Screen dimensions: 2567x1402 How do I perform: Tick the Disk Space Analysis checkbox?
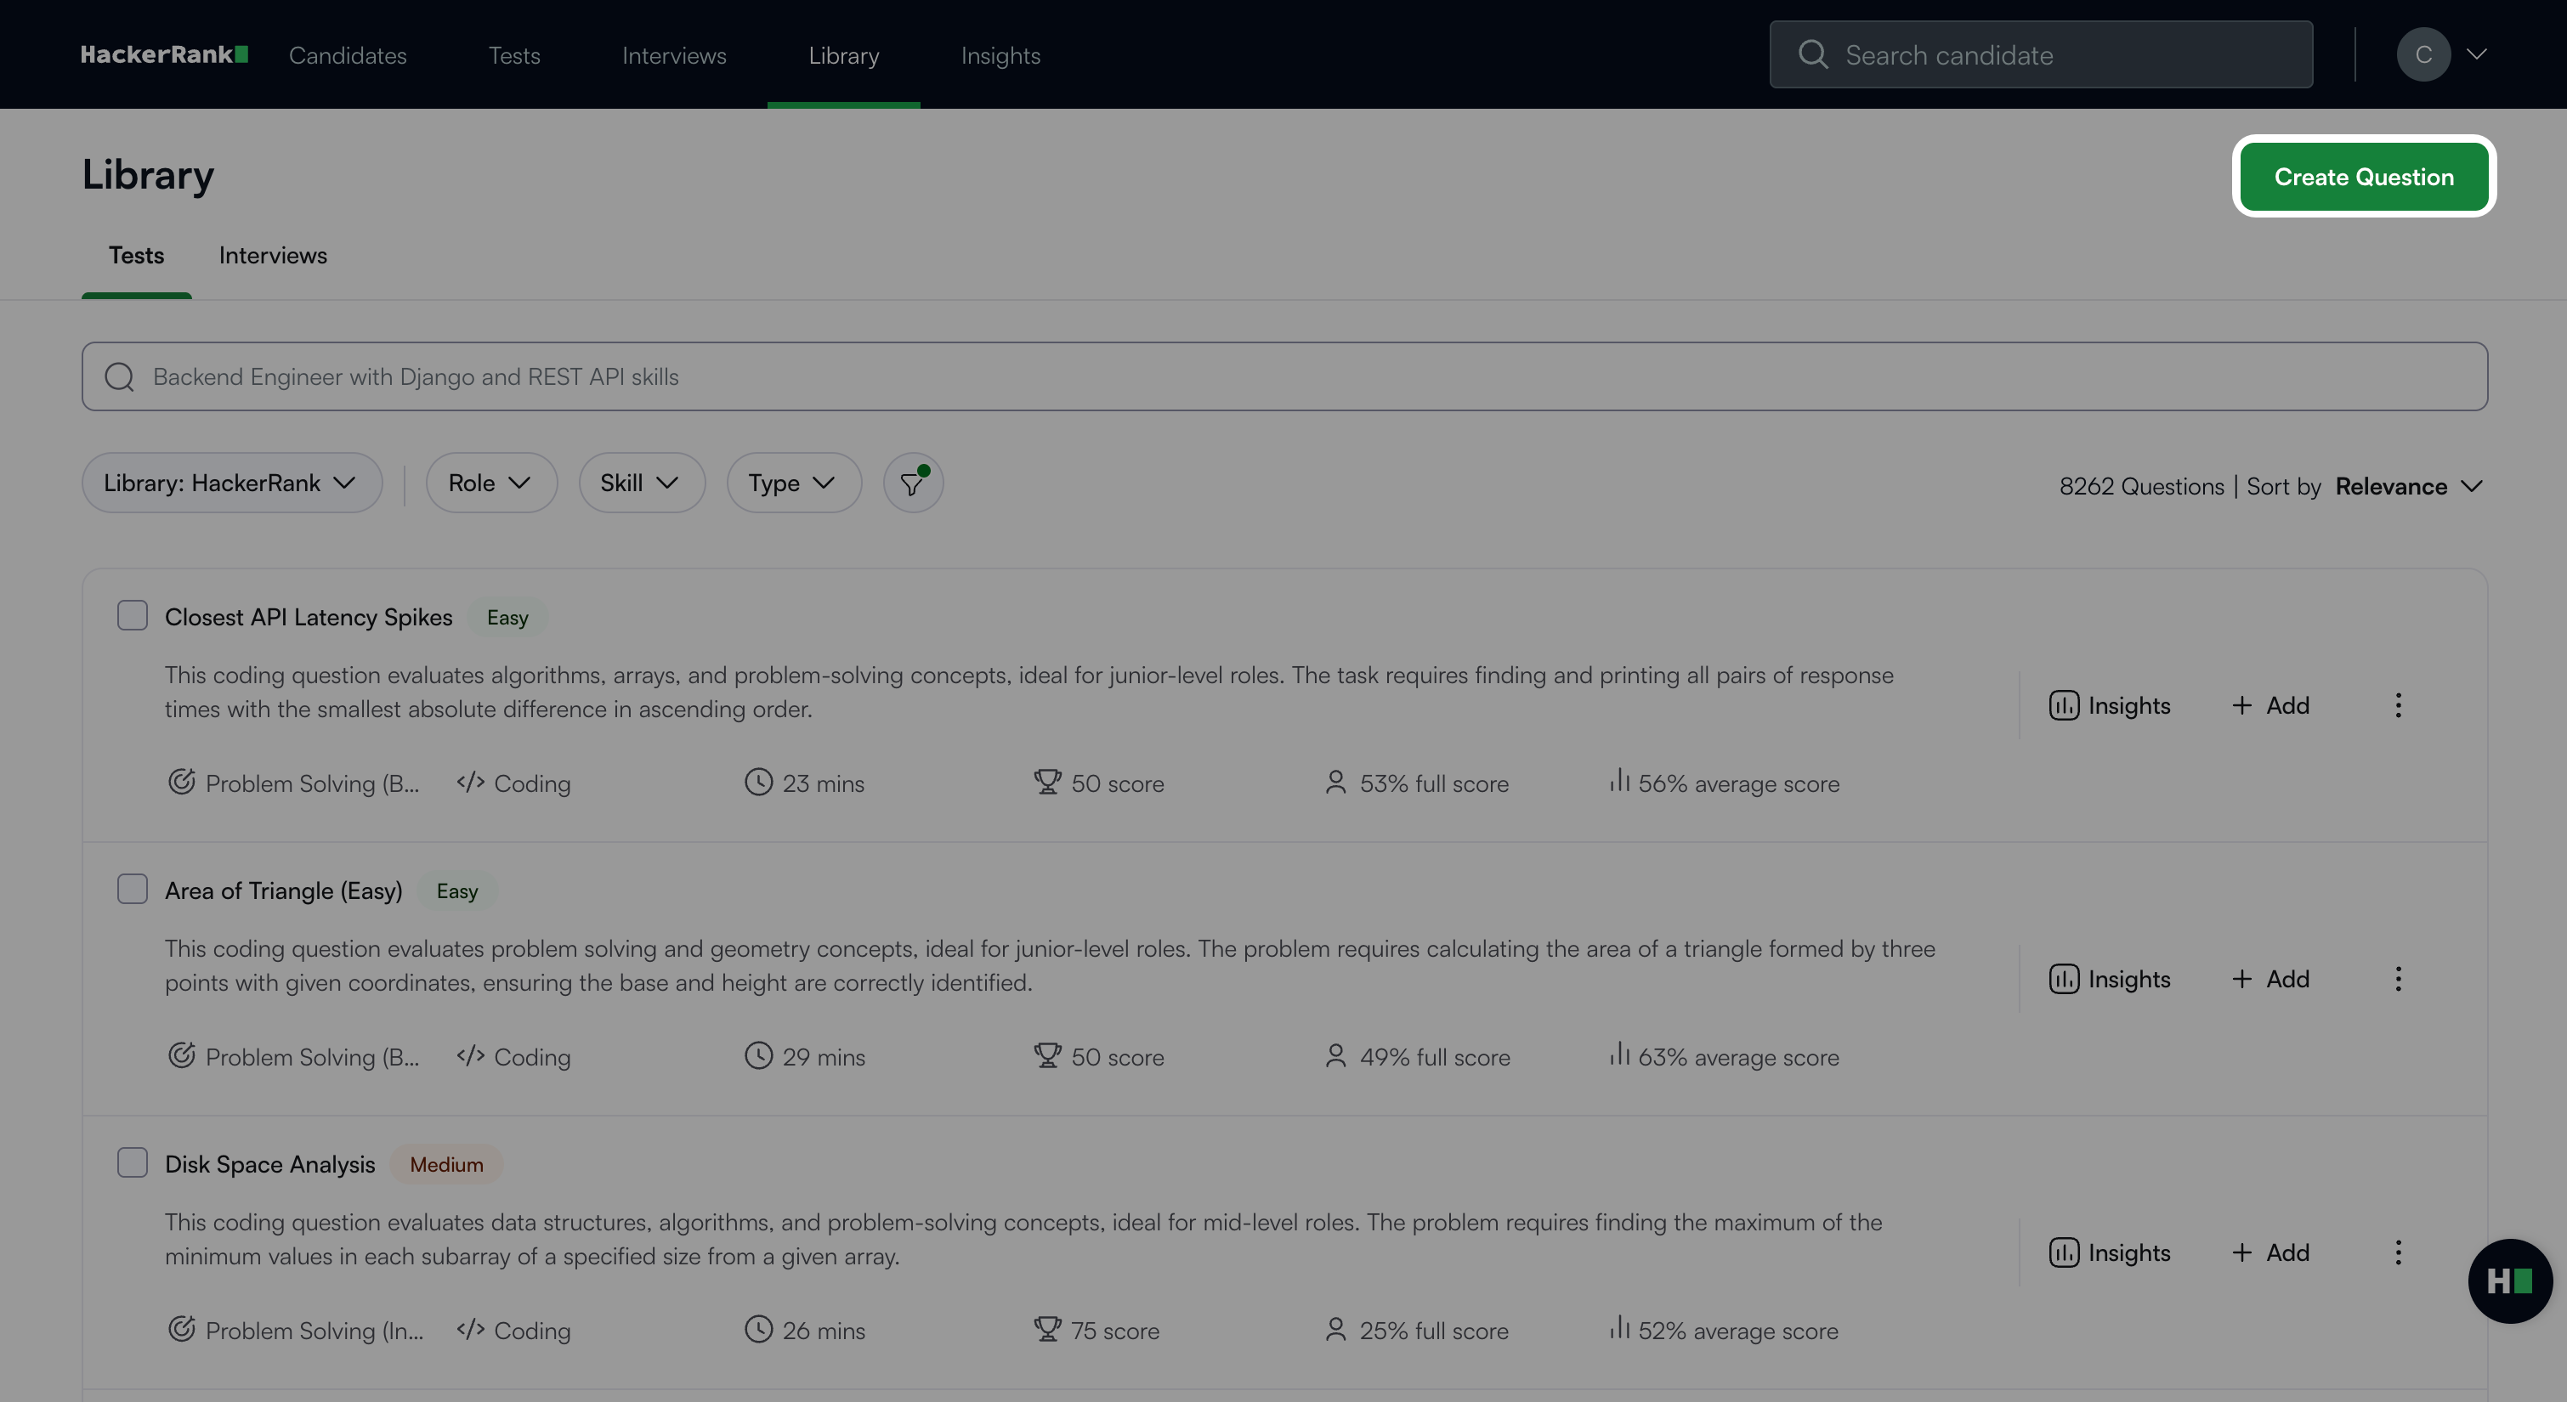click(133, 1163)
